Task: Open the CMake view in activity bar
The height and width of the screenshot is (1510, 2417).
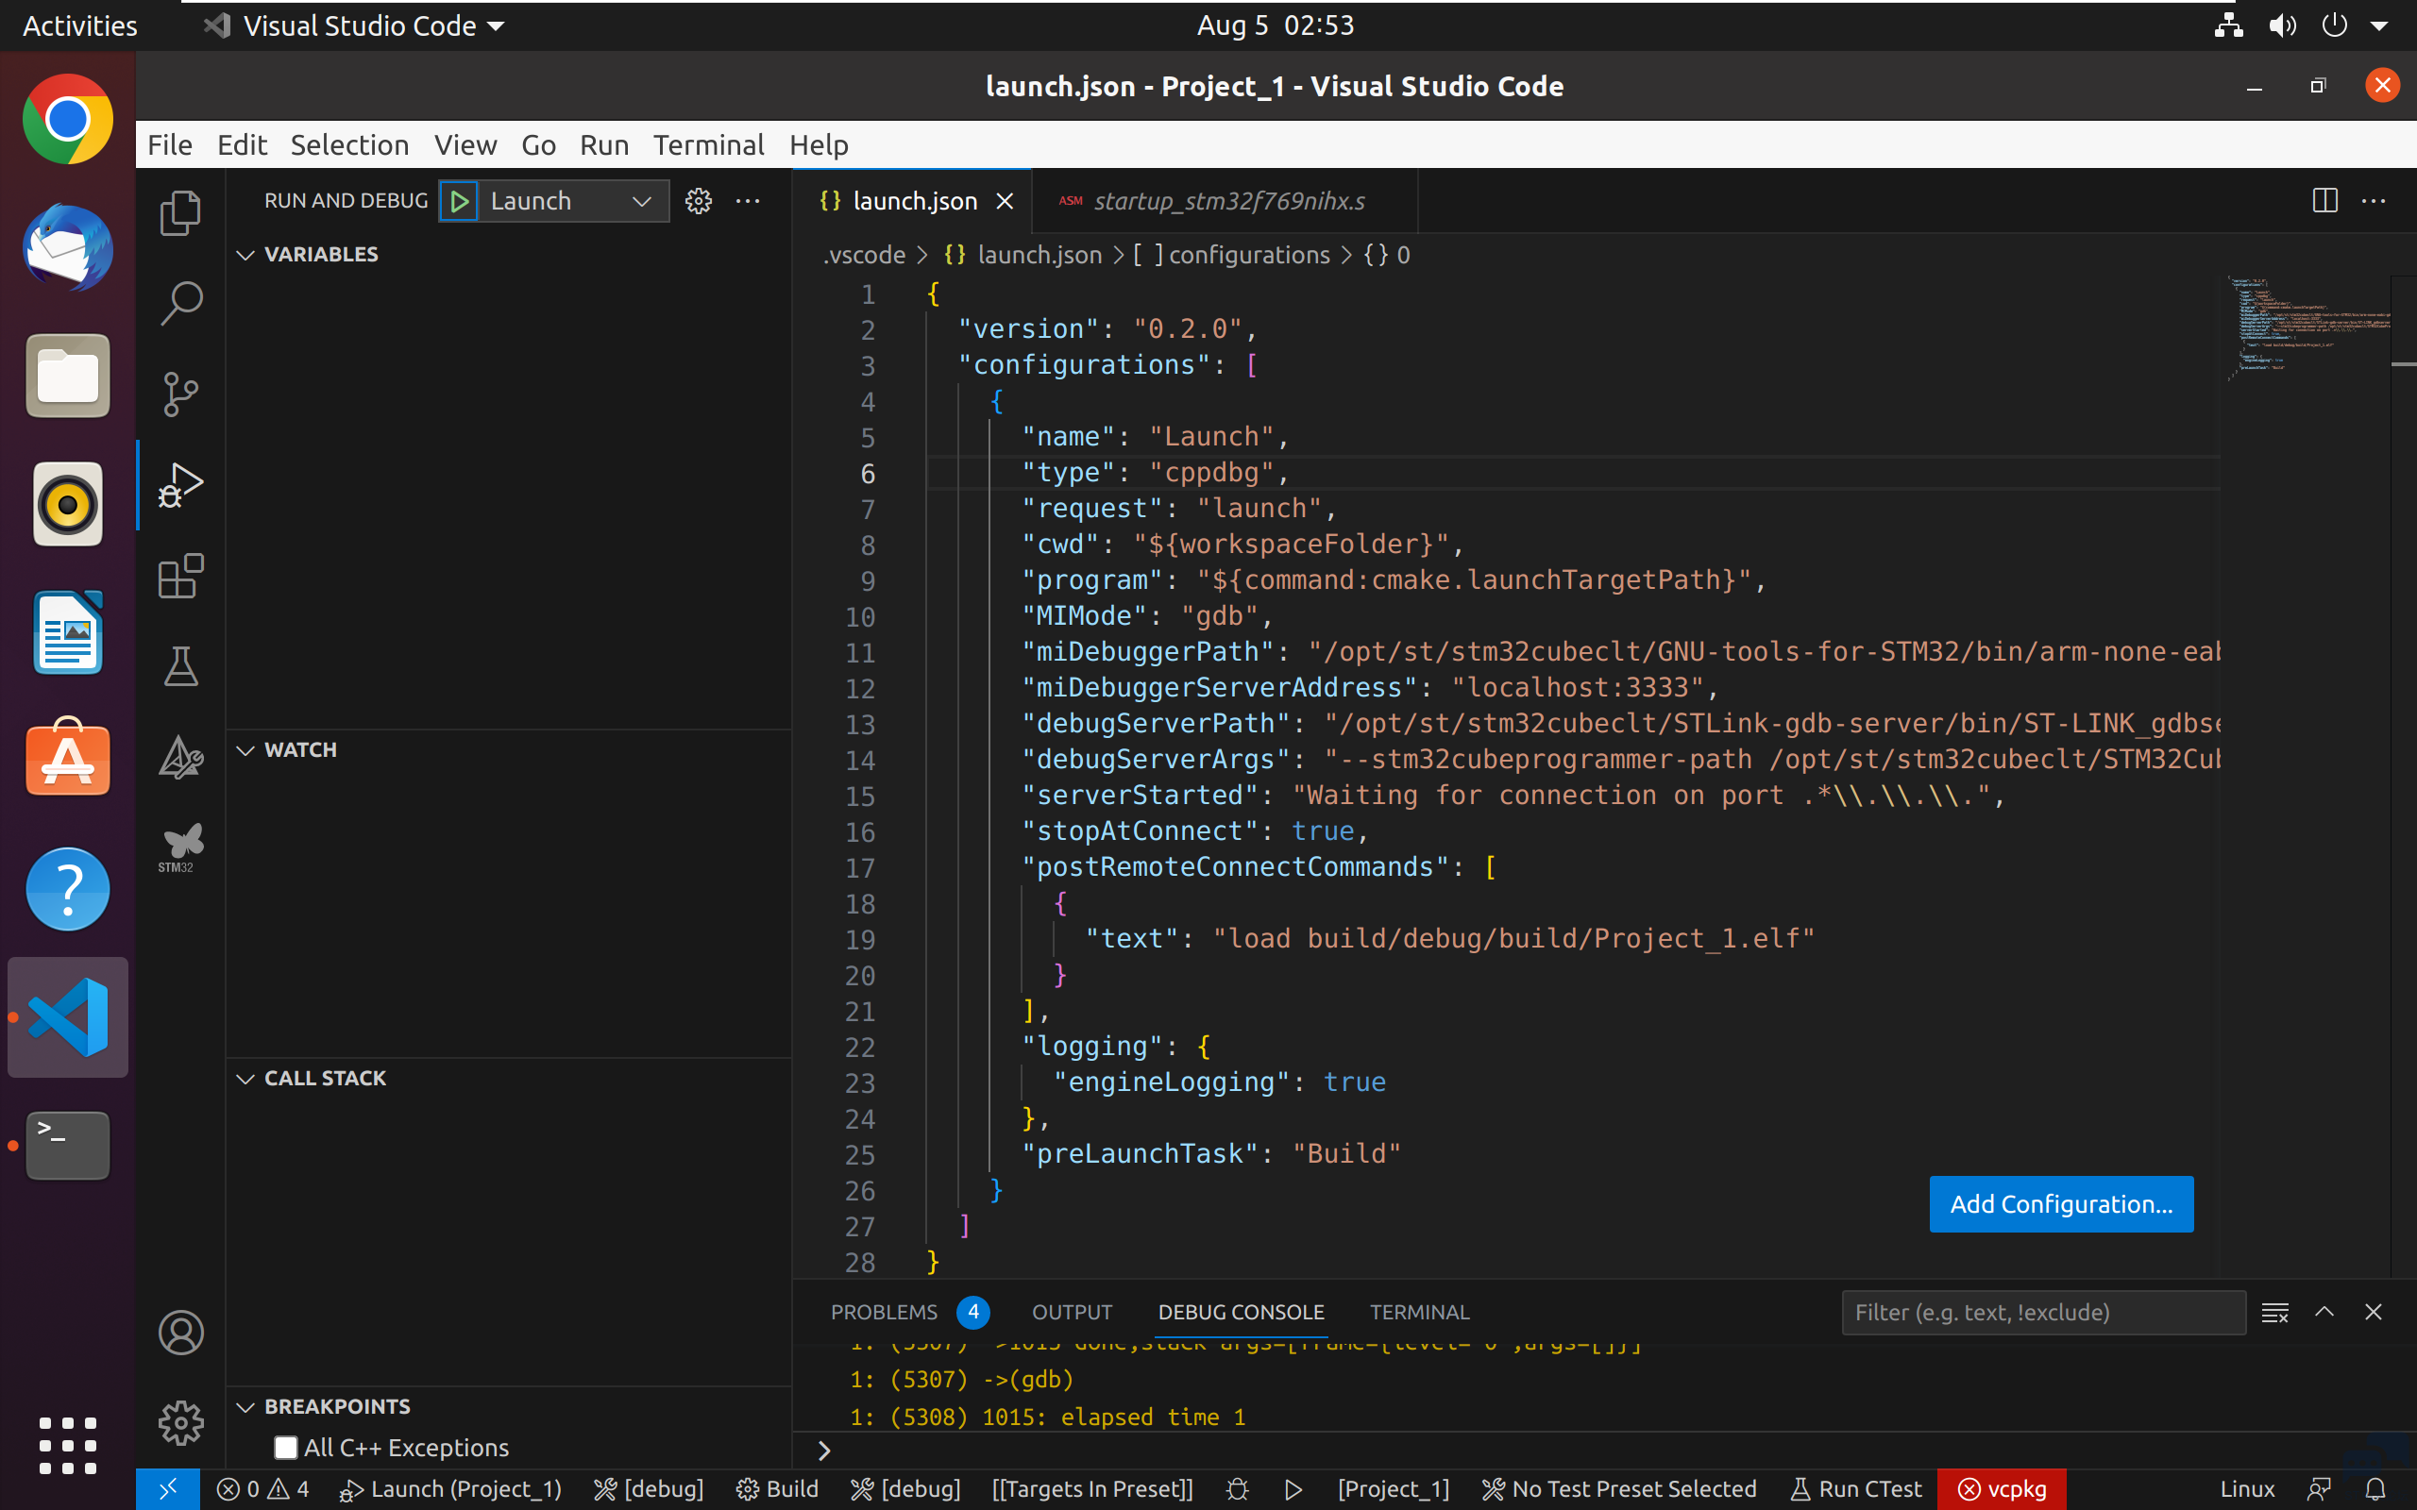Action: tap(180, 758)
